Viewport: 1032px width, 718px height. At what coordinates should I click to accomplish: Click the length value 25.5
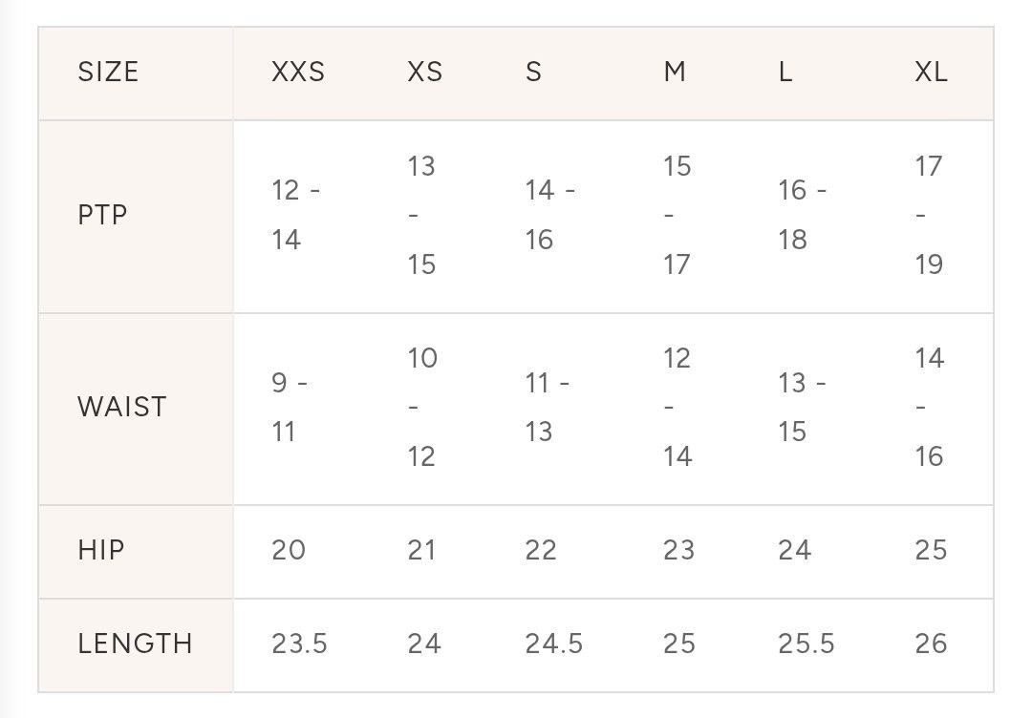pos(806,644)
